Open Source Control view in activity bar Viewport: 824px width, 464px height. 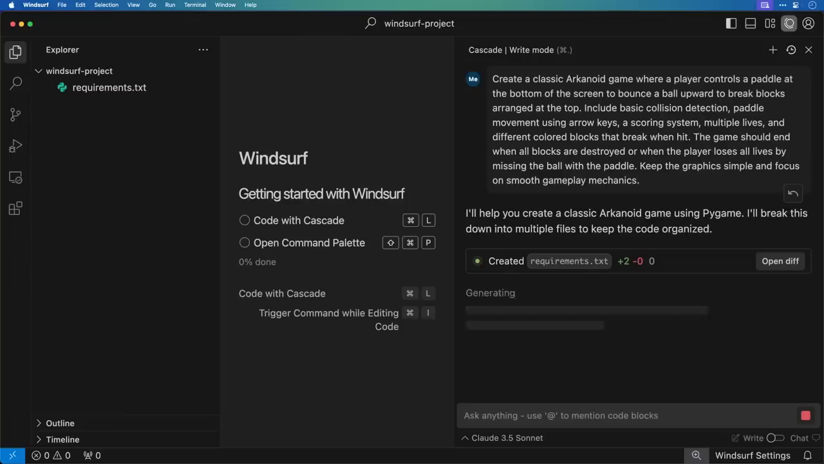click(x=15, y=115)
